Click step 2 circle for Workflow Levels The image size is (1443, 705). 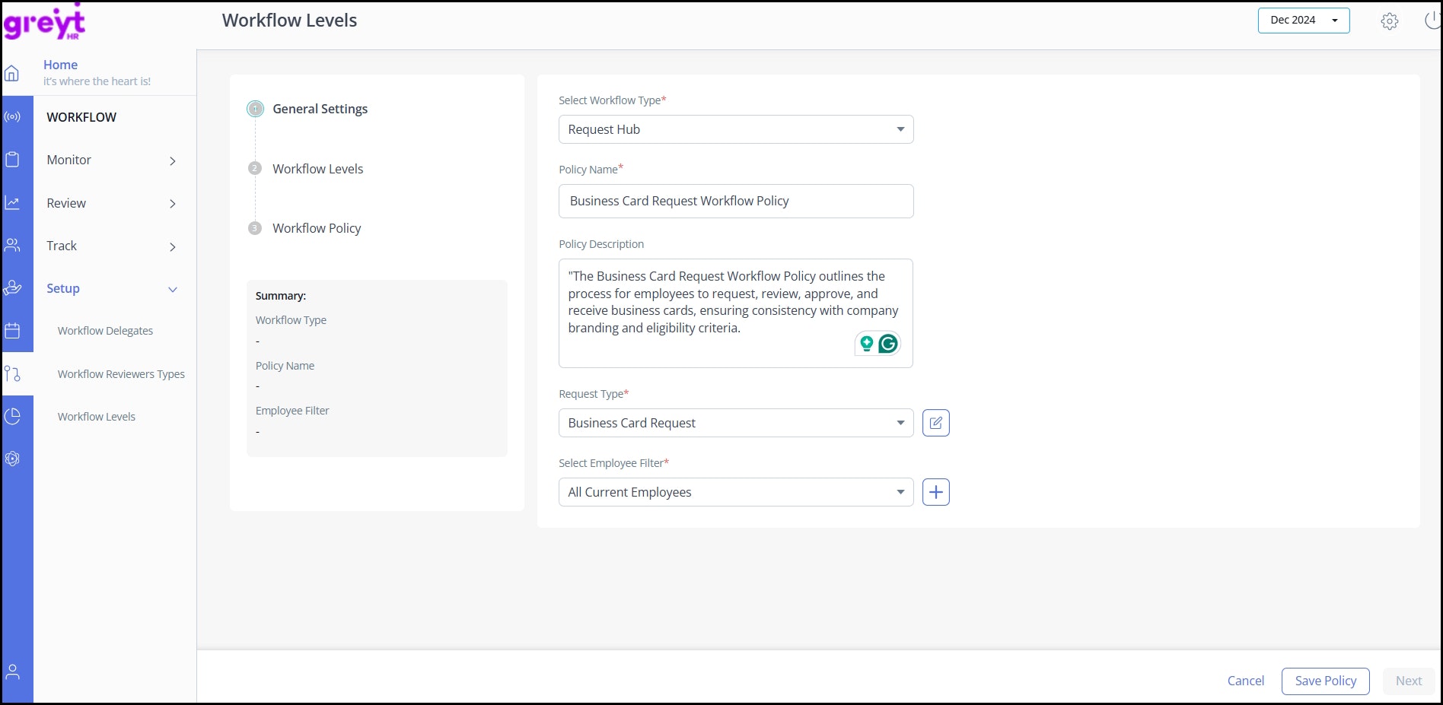point(255,168)
